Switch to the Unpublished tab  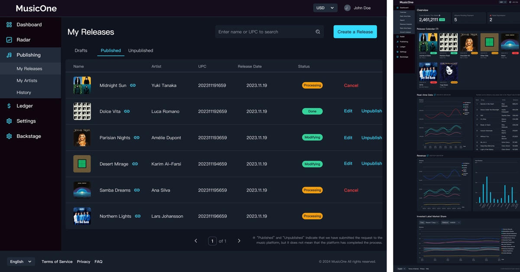(x=140, y=51)
